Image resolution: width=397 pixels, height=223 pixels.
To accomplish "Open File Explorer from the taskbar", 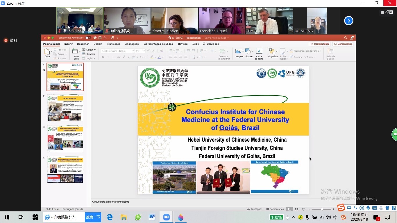I will point(124,217).
